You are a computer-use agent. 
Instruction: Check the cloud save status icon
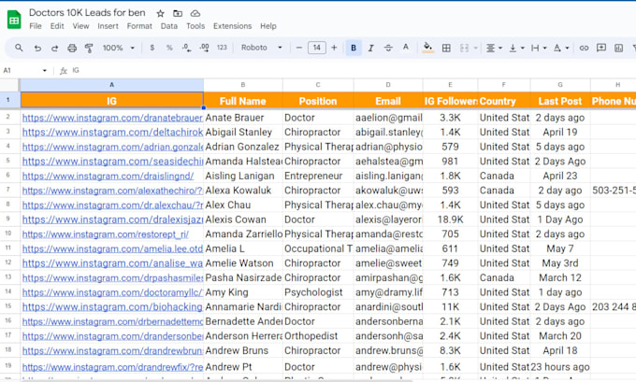pyautogui.click(x=195, y=13)
